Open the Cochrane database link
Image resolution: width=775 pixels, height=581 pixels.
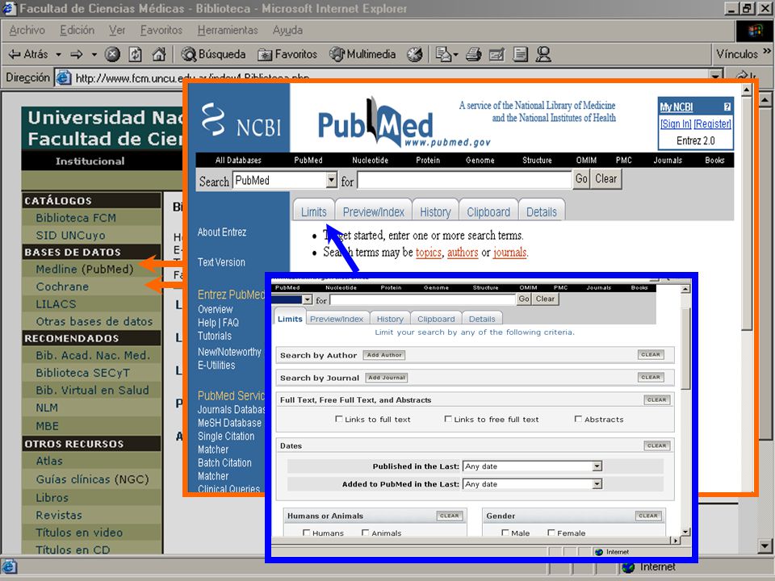pos(62,286)
